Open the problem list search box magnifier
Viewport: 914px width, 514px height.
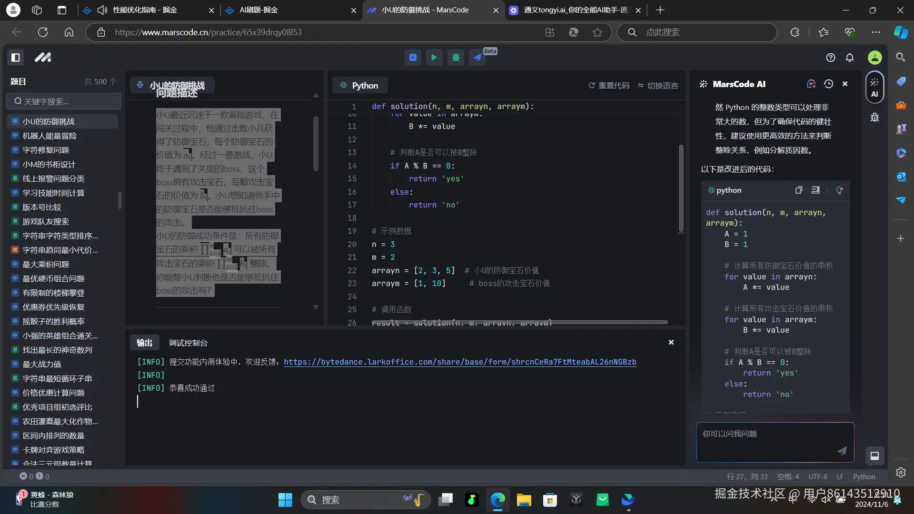pyautogui.click(x=17, y=101)
